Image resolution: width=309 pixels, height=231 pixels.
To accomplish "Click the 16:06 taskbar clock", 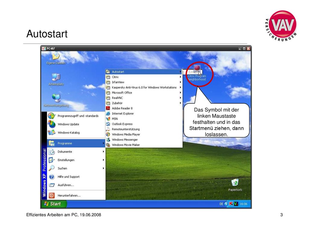I will point(244,204).
